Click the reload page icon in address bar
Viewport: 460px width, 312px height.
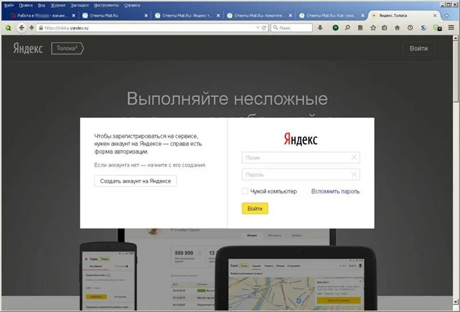[264, 28]
